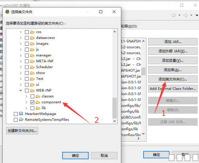Switch to the 和导出(O) tab

(129, 26)
